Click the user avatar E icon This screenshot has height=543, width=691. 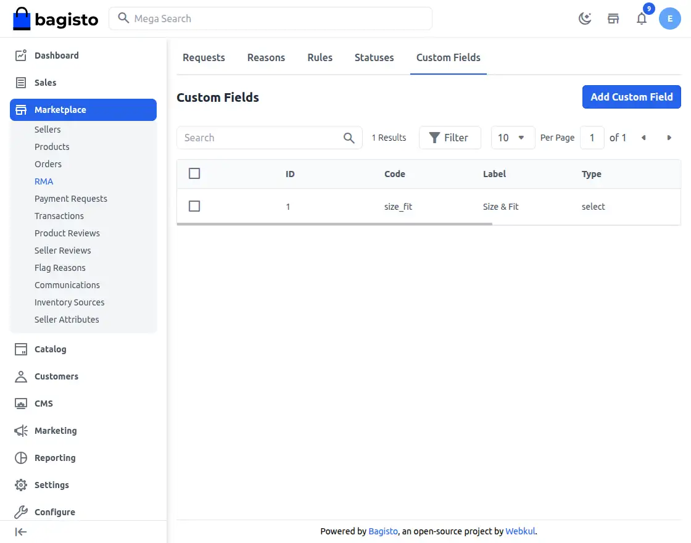point(669,19)
